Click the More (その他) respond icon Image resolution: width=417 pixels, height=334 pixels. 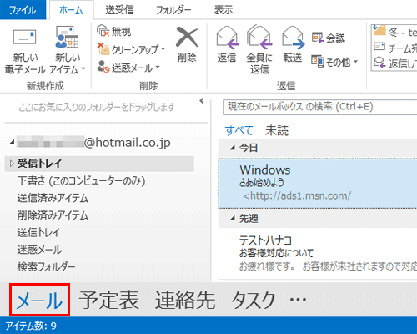pyautogui.click(x=318, y=62)
